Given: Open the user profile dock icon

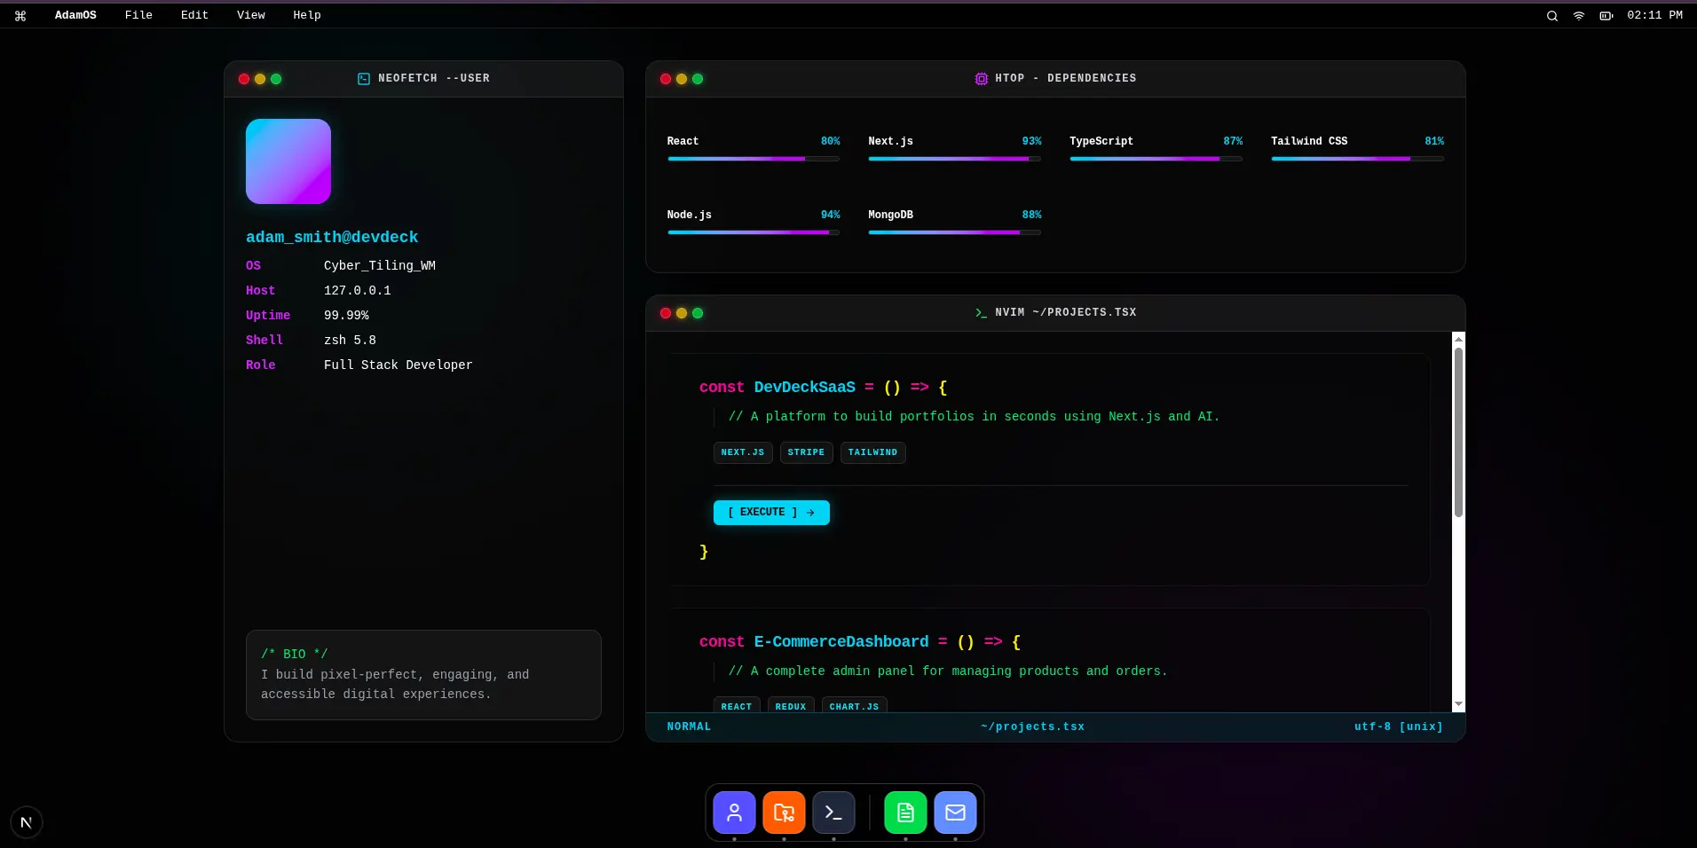Looking at the screenshot, I should click(734, 813).
